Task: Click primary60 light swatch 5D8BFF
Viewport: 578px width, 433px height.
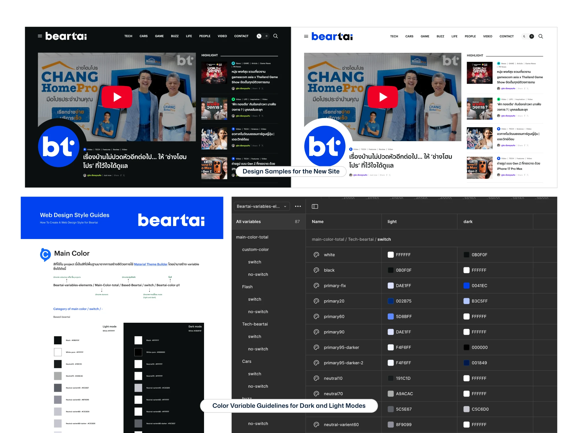Action: (x=391, y=316)
